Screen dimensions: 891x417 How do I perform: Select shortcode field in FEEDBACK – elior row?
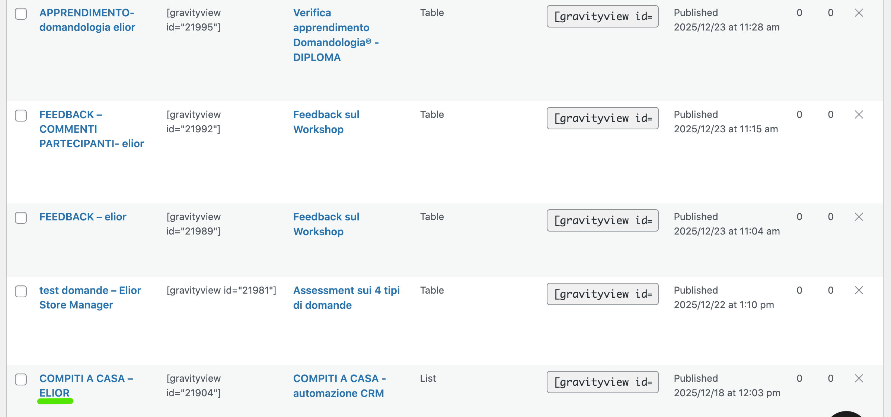tap(603, 220)
